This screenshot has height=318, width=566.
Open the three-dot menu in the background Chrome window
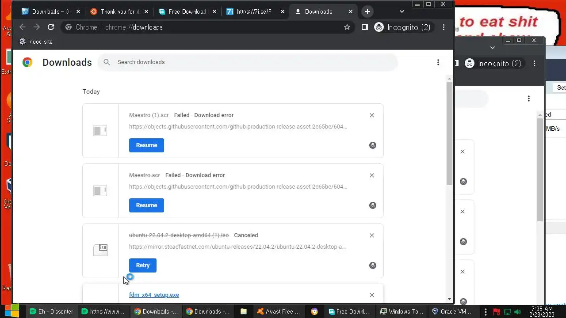pyautogui.click(x=534, y=64)
